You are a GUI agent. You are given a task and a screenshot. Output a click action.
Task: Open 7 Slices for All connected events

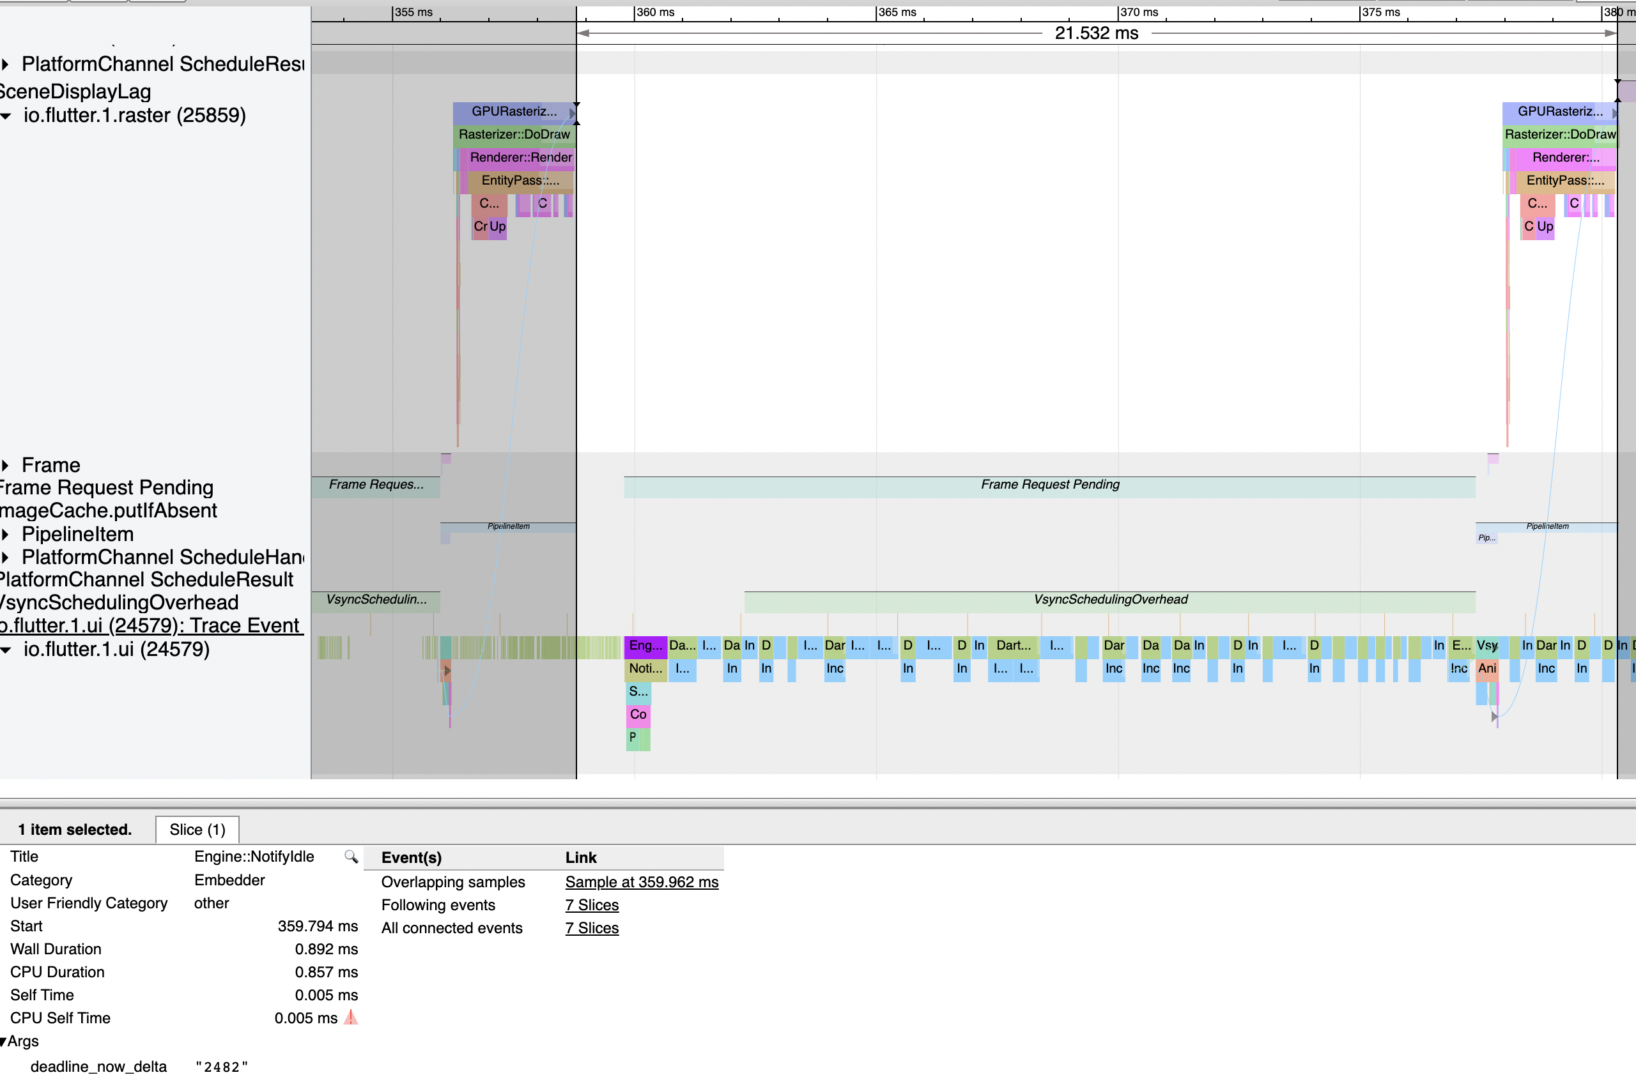pos(591,928)
